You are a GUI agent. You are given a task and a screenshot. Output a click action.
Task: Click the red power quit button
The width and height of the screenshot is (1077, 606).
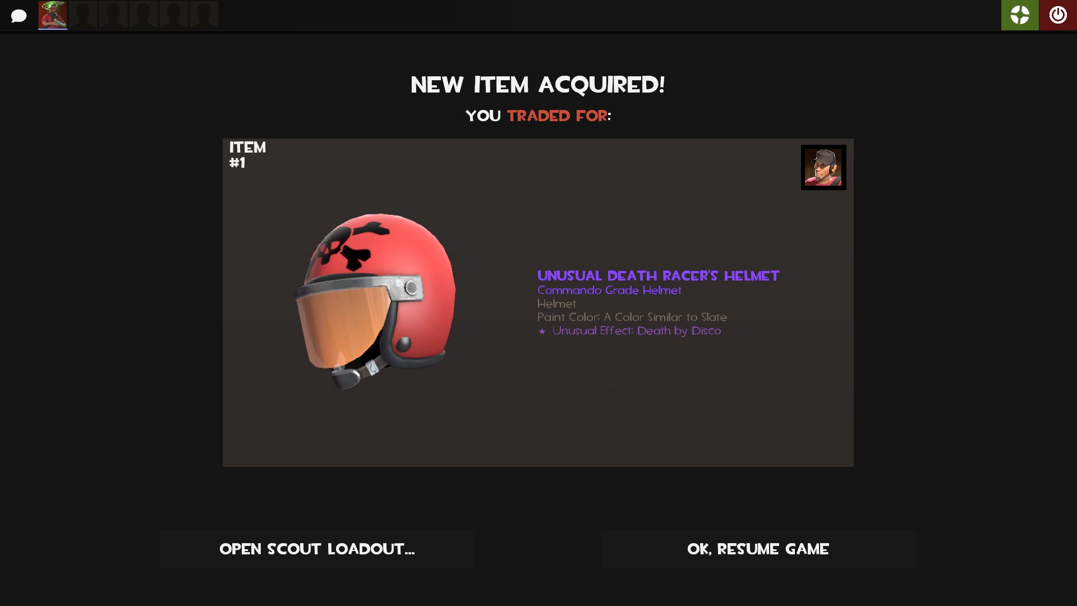pyautogui.click(x=1058, y=15)
